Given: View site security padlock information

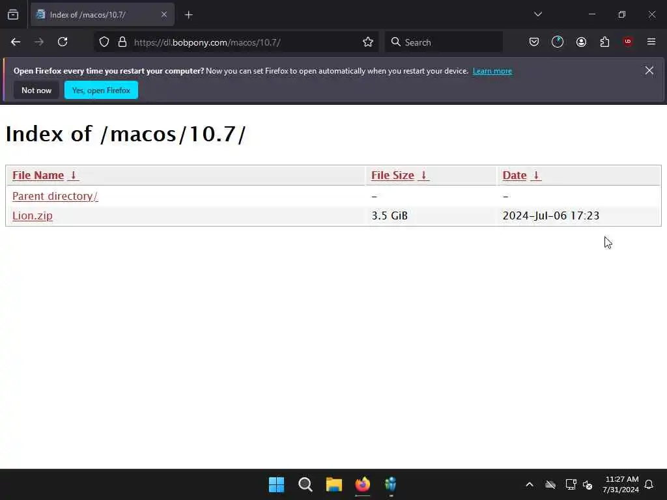Looking at the screenshot, I should 122,42.
